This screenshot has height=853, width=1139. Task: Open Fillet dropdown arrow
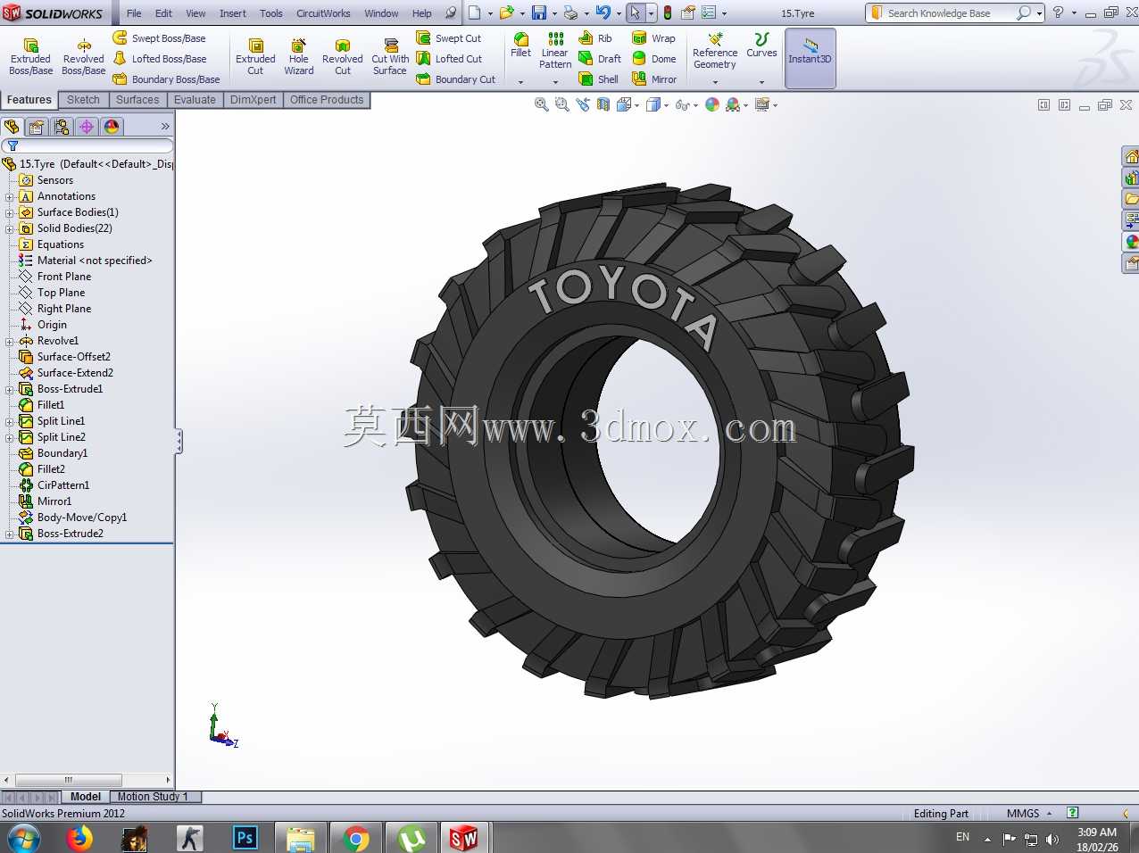520,81
